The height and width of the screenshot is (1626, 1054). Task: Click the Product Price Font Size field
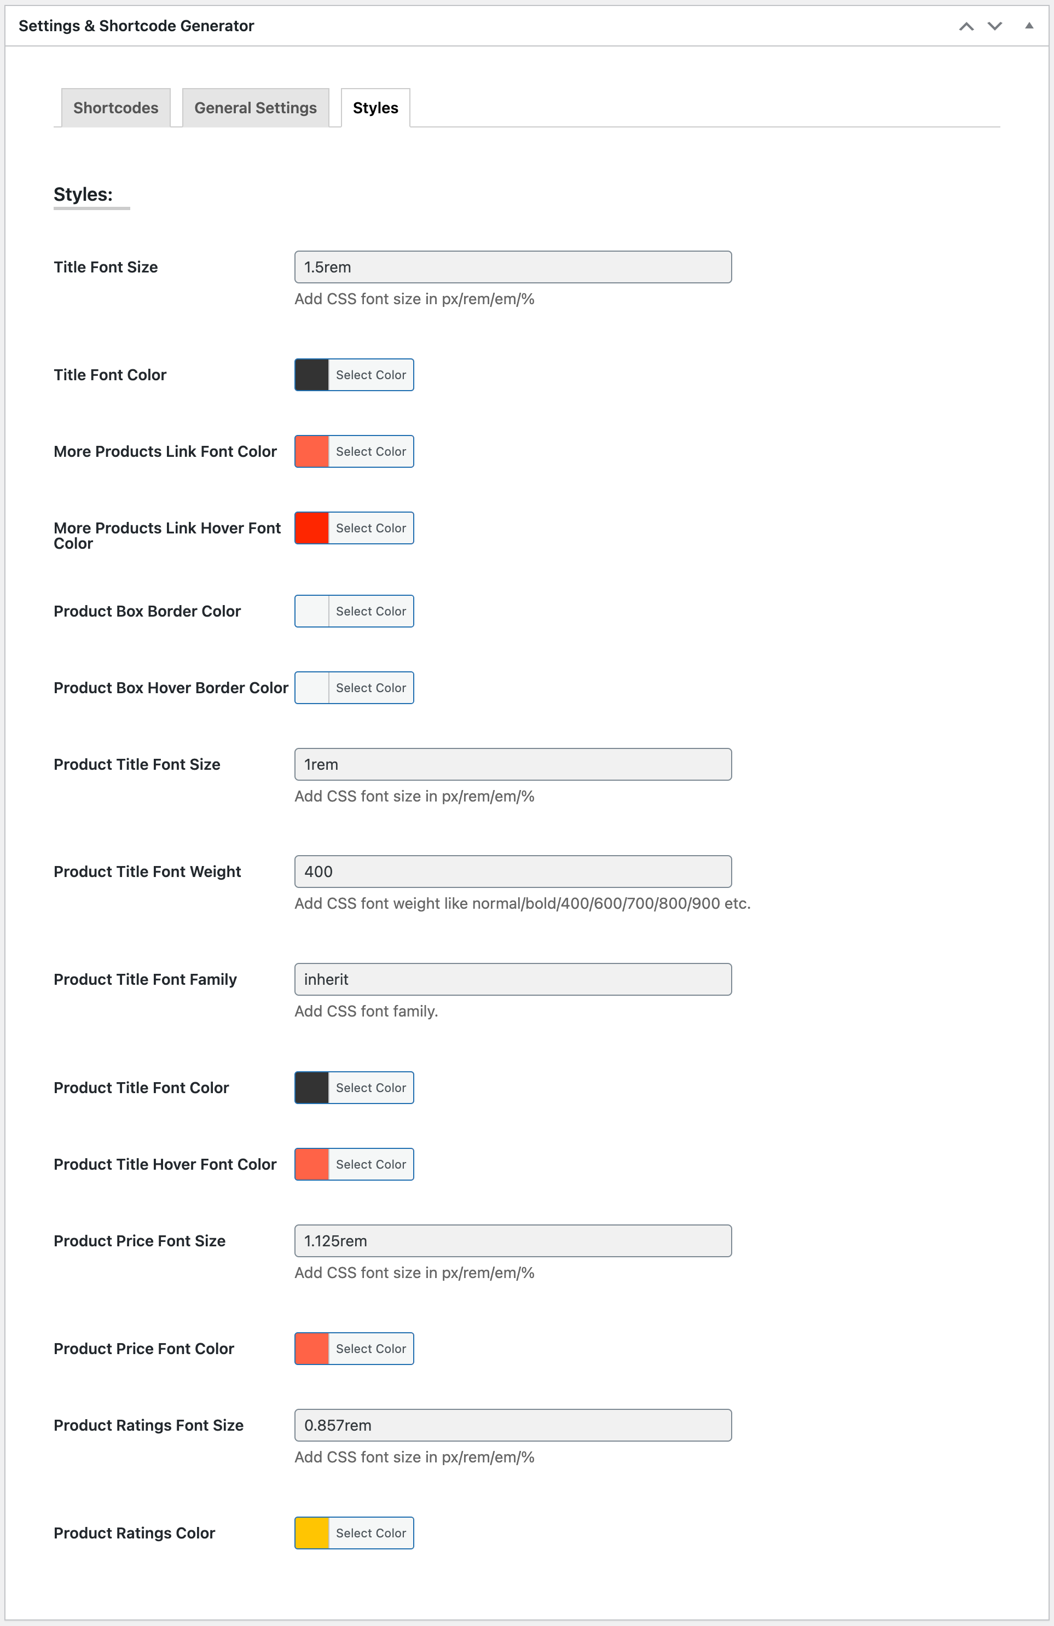(513, 1241)
